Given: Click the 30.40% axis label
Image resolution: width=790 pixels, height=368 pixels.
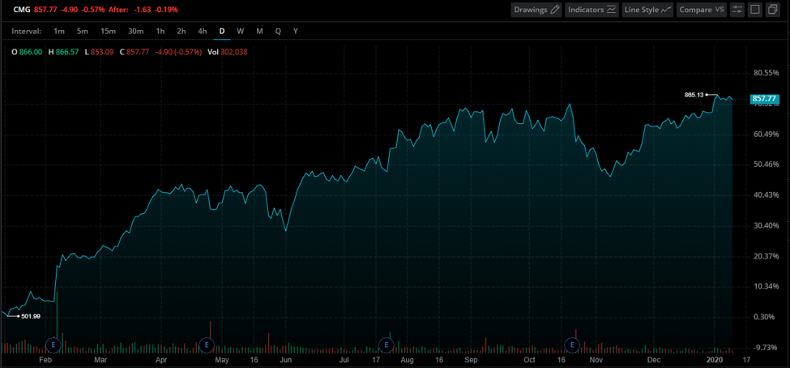Looking at the screenshot, I should [x=766, y=225].
